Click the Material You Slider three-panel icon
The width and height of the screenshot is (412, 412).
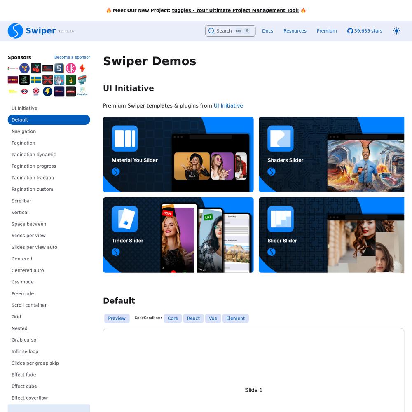[125, 138]
